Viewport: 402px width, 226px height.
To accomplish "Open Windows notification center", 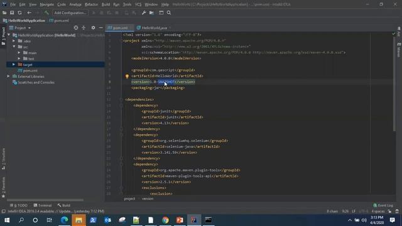I will tap(392, 220).
